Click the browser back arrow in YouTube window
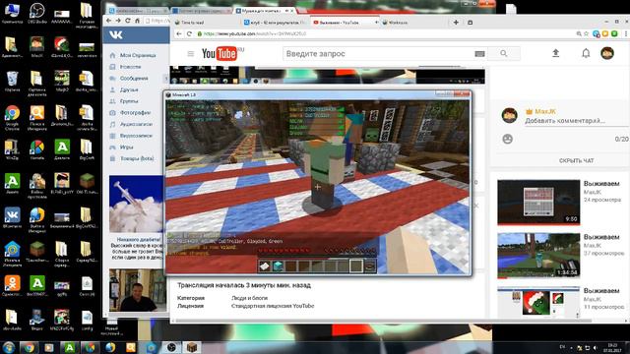The width and height of the screenshot is (630, 354). (x=179, y=34)
